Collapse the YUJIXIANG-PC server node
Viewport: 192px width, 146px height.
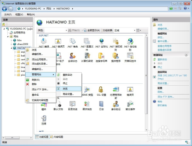pyautogui.click(x=4, y=29)
